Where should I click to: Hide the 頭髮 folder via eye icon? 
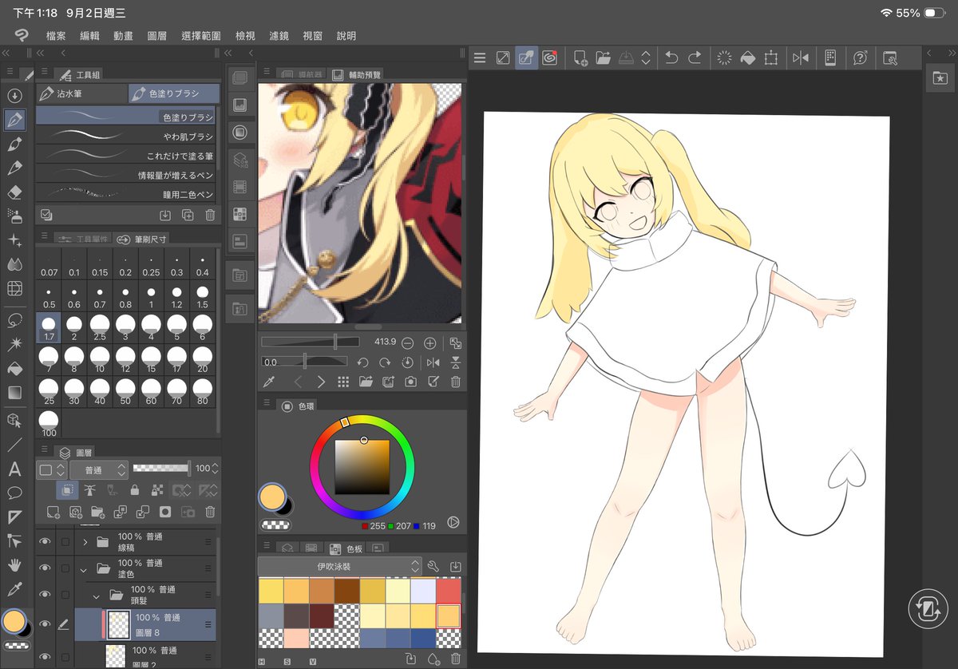45,595
